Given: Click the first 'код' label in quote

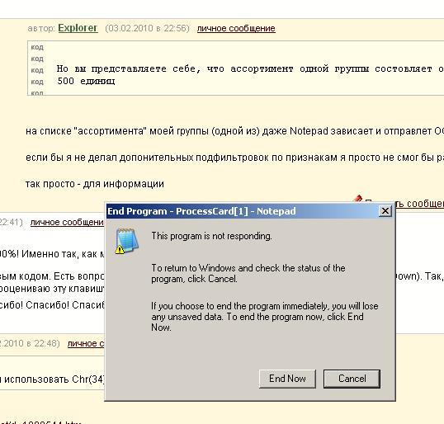Looking at the screenshot, I should (37, 47).
